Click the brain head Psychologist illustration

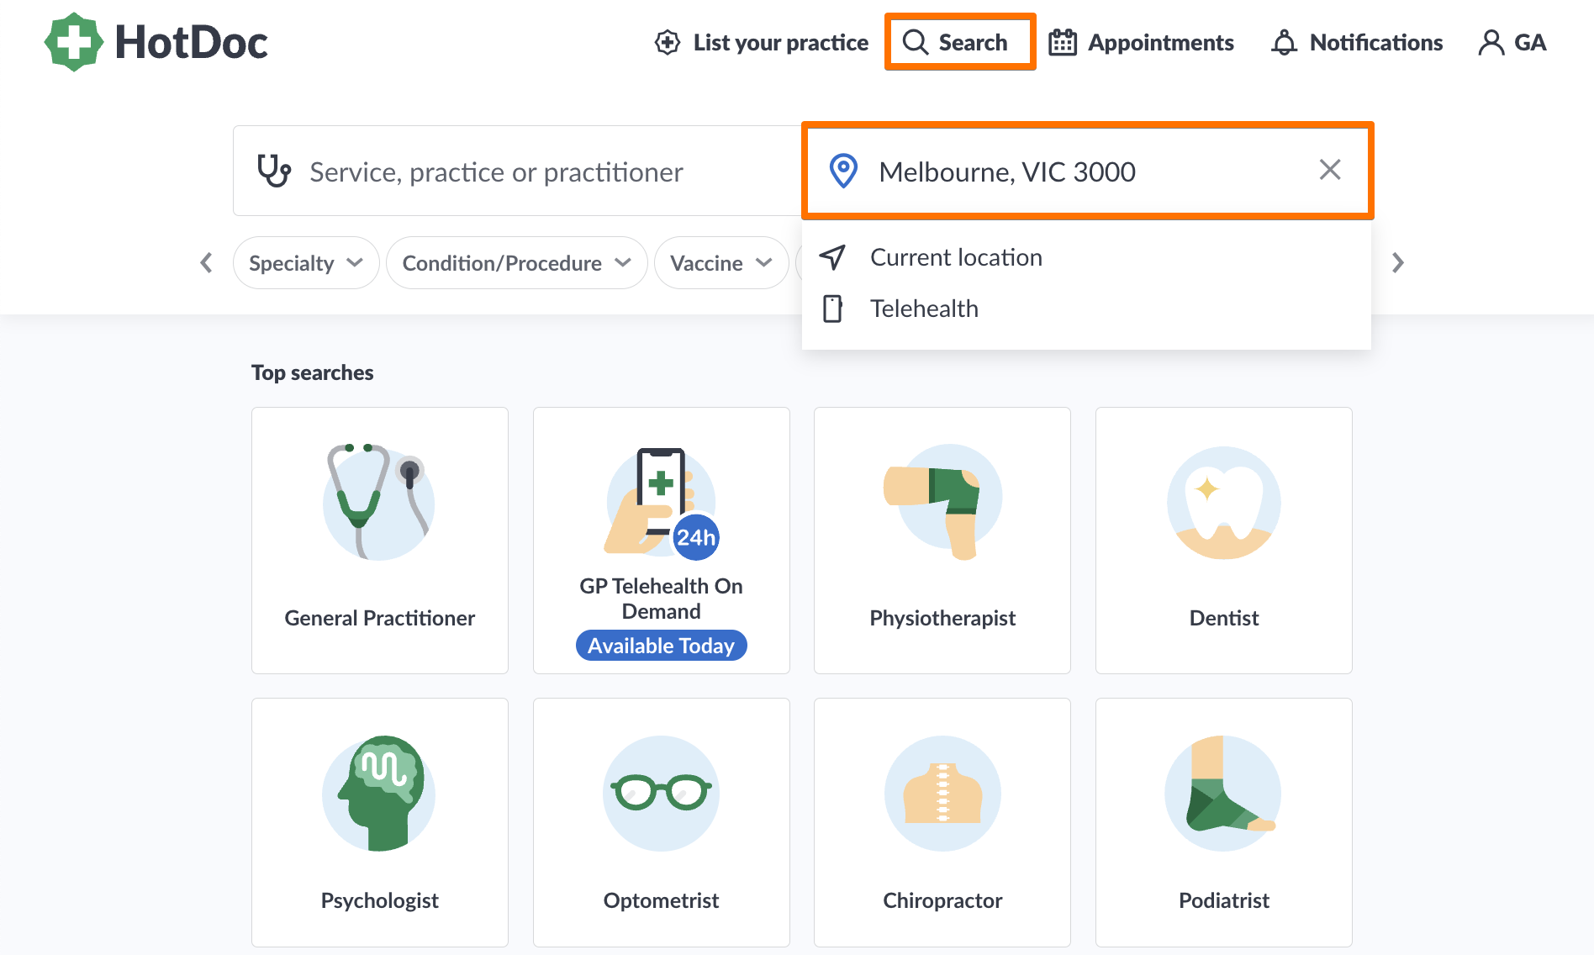pyautogui.click(x=379, y=793)
